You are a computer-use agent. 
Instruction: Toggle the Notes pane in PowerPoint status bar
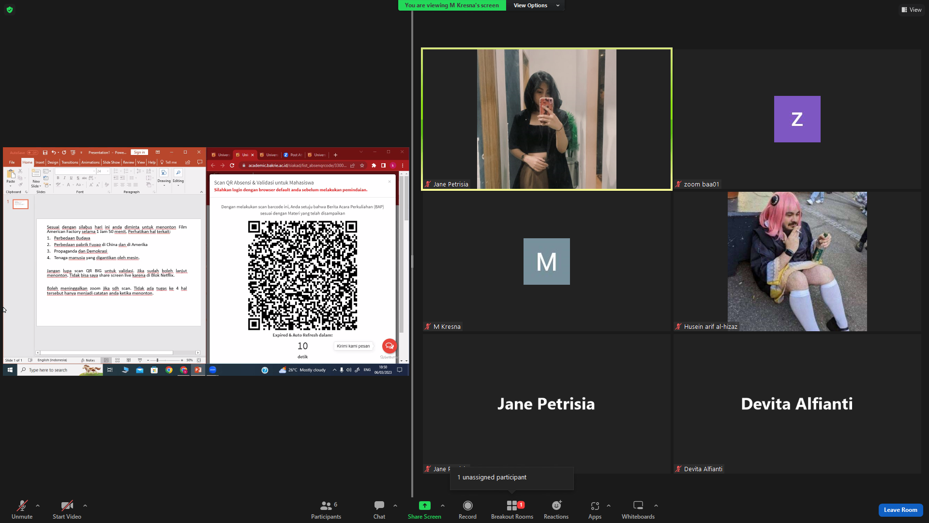88,360
